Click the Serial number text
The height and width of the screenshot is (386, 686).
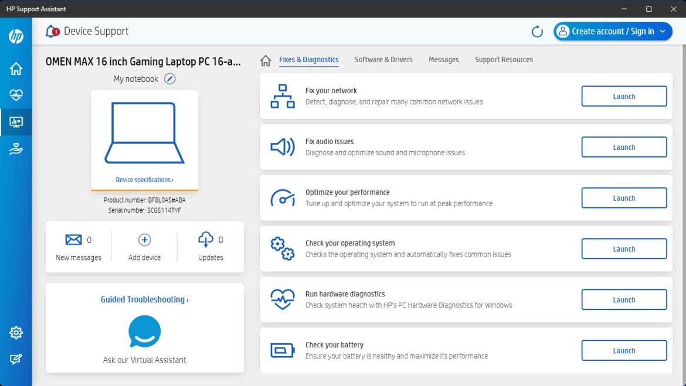pyautogui.click(x=144, y=210)
